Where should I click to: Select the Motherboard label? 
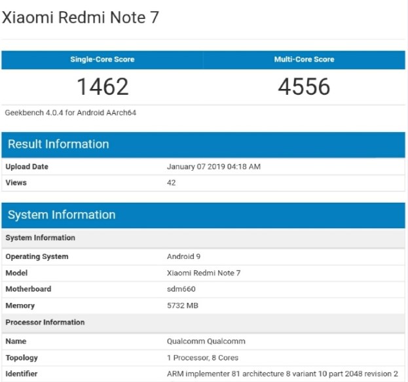(x=28, y=289)
